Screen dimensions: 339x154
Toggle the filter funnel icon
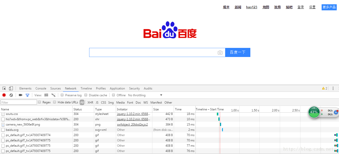(27, 95)
